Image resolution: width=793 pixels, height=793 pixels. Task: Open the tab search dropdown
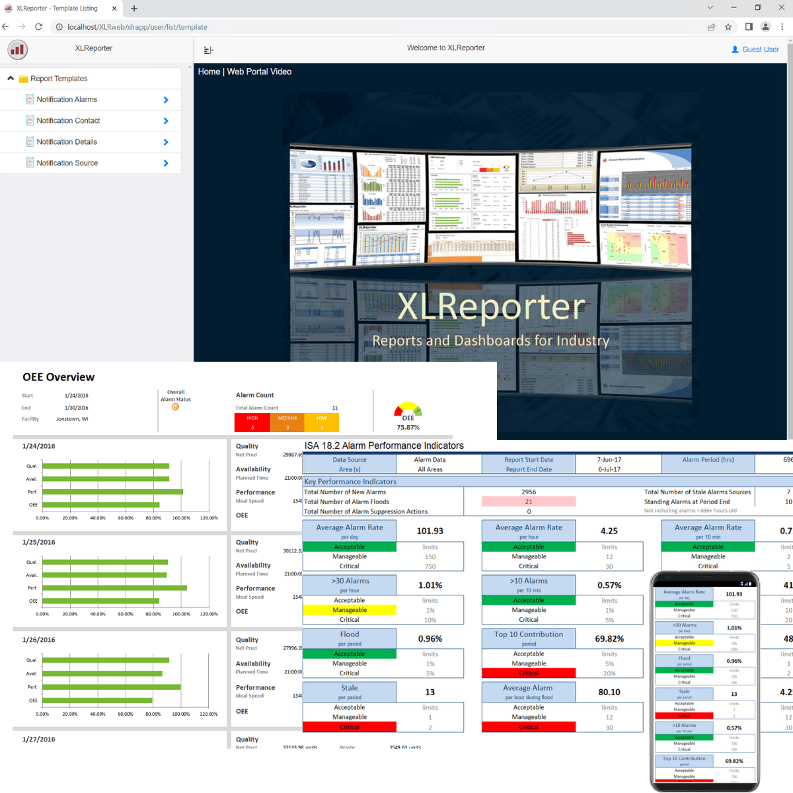point(710,8)
